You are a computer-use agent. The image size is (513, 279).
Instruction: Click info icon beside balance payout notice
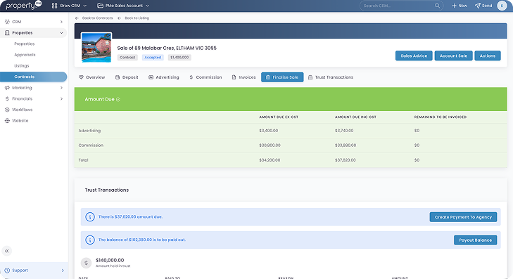pos(90,240)
